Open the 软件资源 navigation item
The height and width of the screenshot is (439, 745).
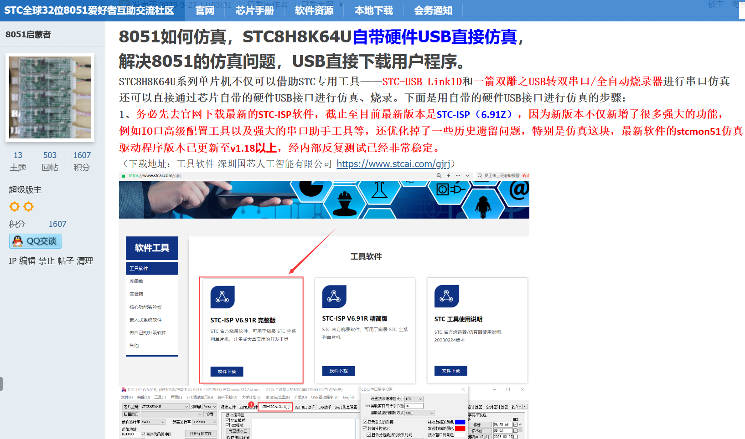(314, 10)
